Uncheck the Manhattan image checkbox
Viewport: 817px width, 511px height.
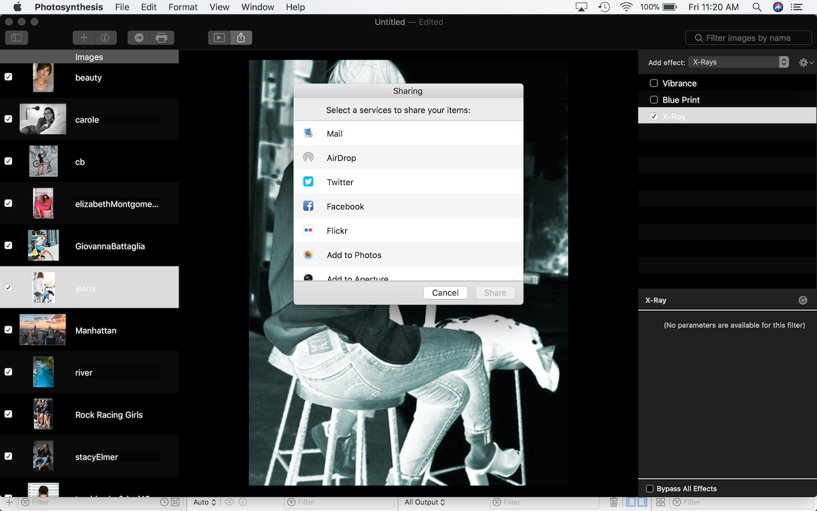8,330
